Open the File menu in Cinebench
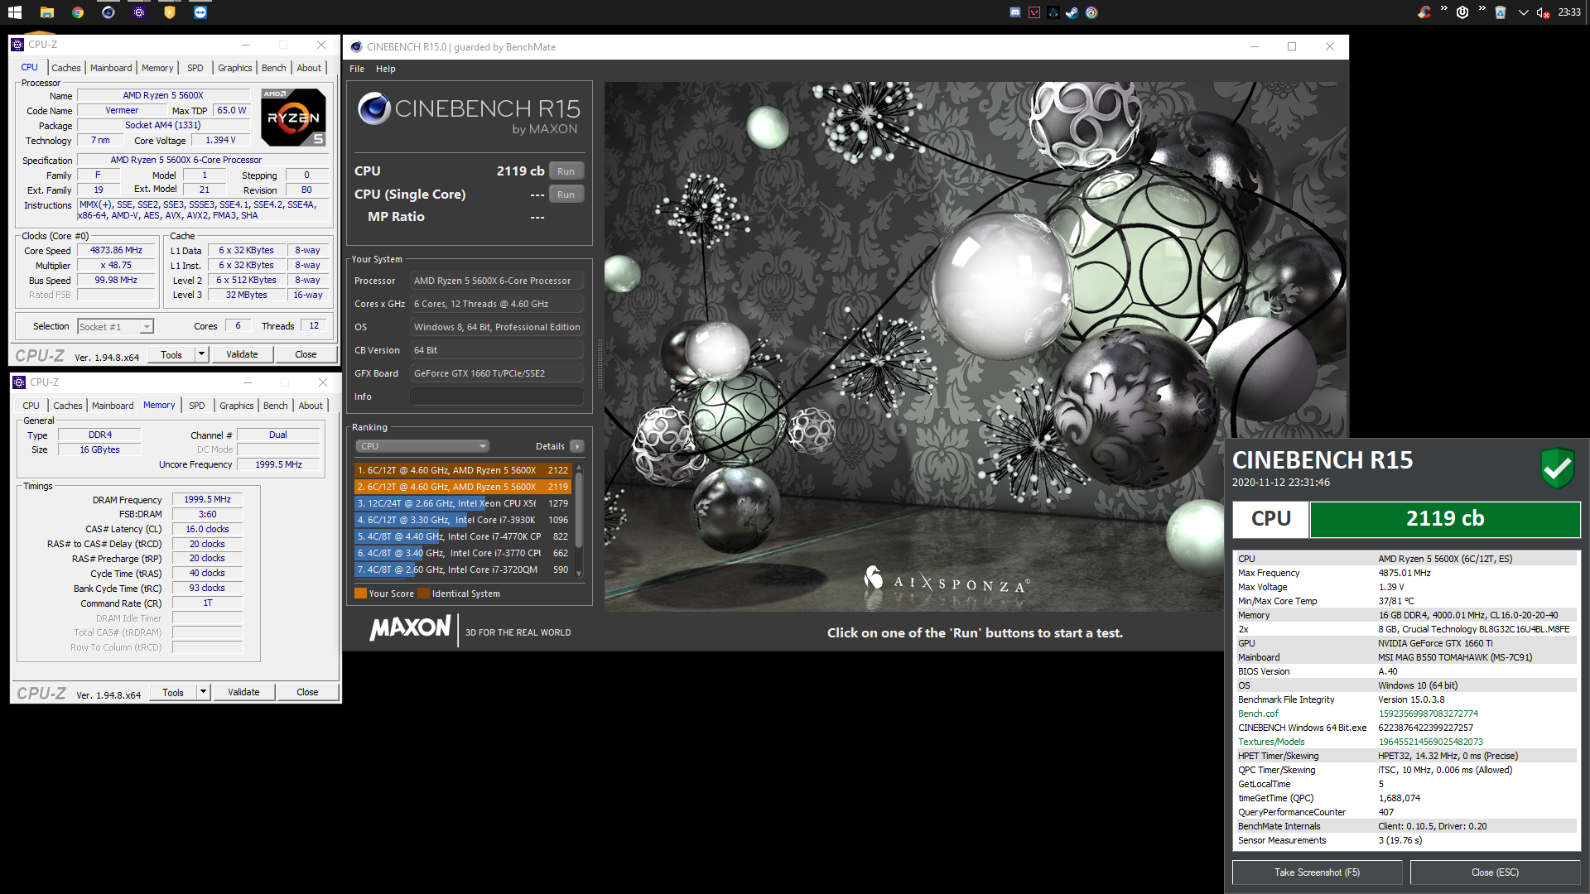This screenshot has width=1590, height=894. click(357, 69)
